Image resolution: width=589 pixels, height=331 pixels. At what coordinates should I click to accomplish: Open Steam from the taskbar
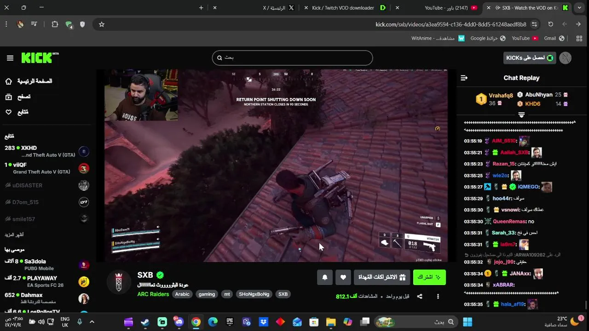[145, 322]
